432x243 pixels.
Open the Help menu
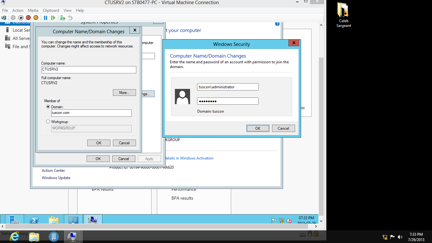80,10
